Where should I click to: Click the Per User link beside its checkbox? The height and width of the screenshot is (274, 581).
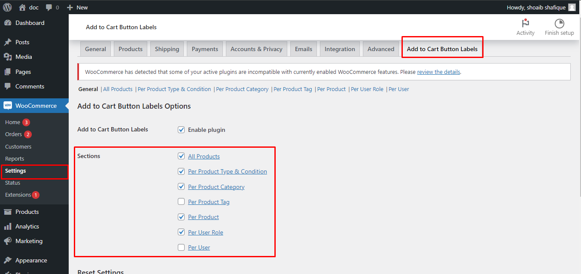pos(199,247)
